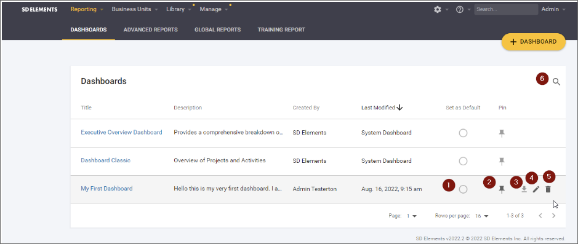This screenshot has height=244, width=578.
Task: Expand the Admin user menu
Action: coord(553,9)
